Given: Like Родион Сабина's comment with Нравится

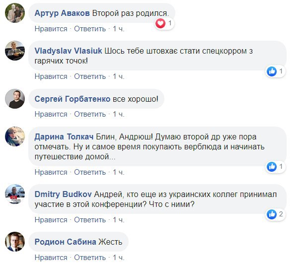Looking at the screenshot, I should coord(51,258).
